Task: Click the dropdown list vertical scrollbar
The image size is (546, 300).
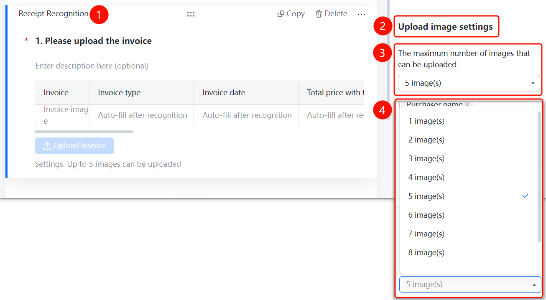Action: pos(539,177)
